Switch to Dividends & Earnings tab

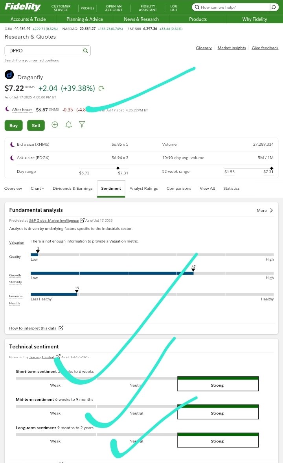point(72,188)
